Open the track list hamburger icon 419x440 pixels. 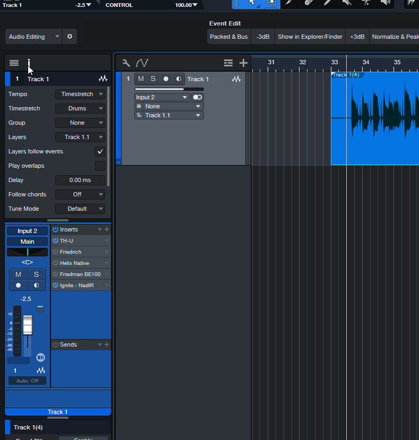click(x=14, y=63)
